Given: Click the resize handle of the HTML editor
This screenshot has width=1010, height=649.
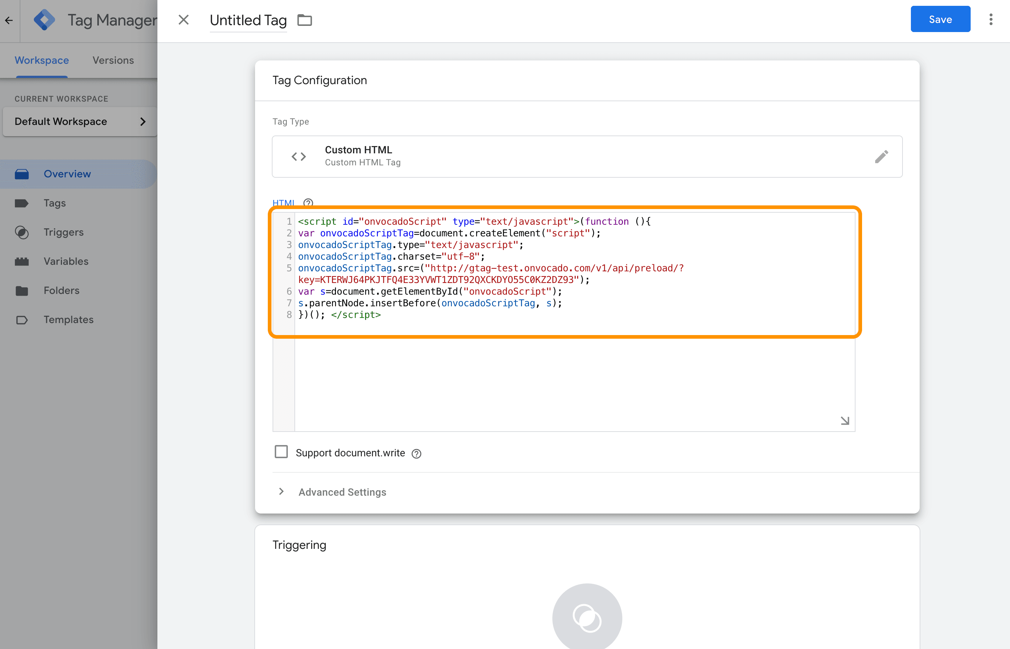Looking at the screenshot, I should 845,421.
